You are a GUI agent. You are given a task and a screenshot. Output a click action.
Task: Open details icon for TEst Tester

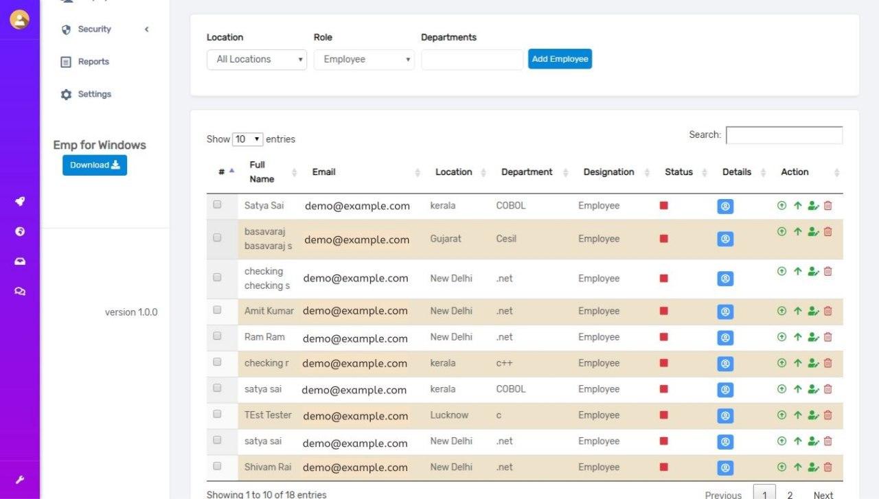[725, 416]
